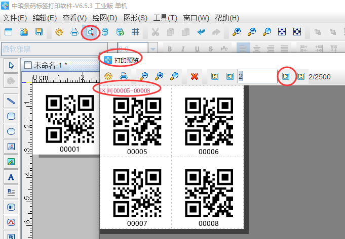Switch to the 未命名-1 document tab
Viewport: 345px width, 239px height.
(52, 65)
